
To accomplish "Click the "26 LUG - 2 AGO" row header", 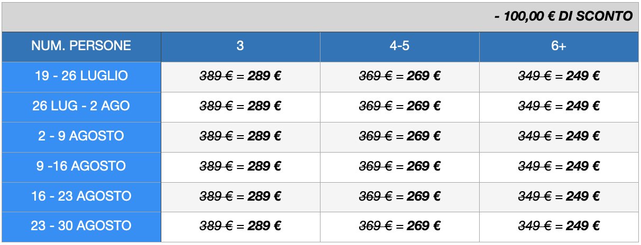I will (x=81, y=106).
